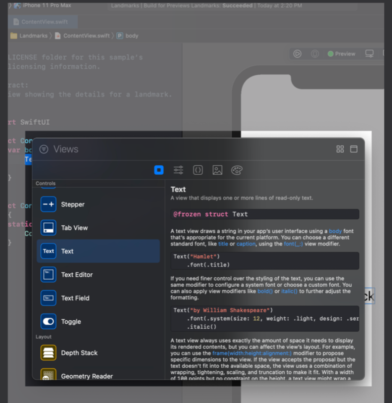The height and width of the screenshot is (403, 392).
Task: Click the Text heading in detail pane
Action: pyautogui.click(x=178, y=189)
